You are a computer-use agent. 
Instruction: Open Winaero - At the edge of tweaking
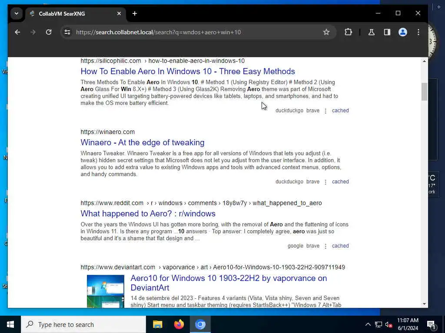tap(143, 142)
